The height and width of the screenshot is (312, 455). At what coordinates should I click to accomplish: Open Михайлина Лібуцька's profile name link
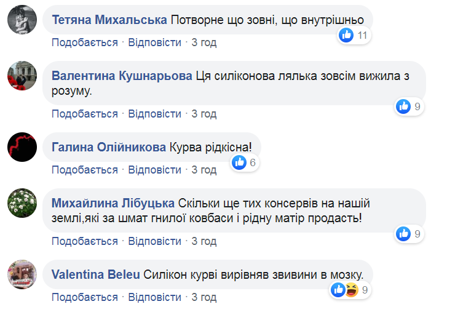(x=114, y=203)
